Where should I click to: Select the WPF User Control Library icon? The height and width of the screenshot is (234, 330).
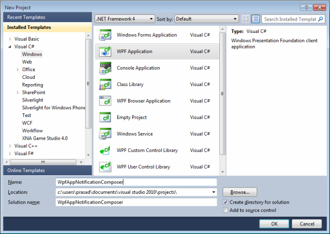click(105, 167)
